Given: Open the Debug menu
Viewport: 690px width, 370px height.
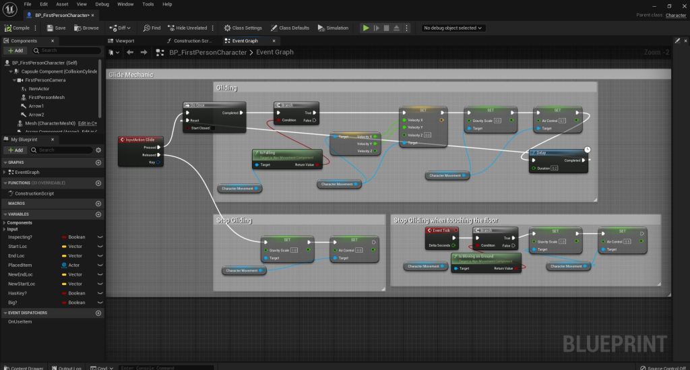Looking at the screenshot, I should tap(102, 4).
